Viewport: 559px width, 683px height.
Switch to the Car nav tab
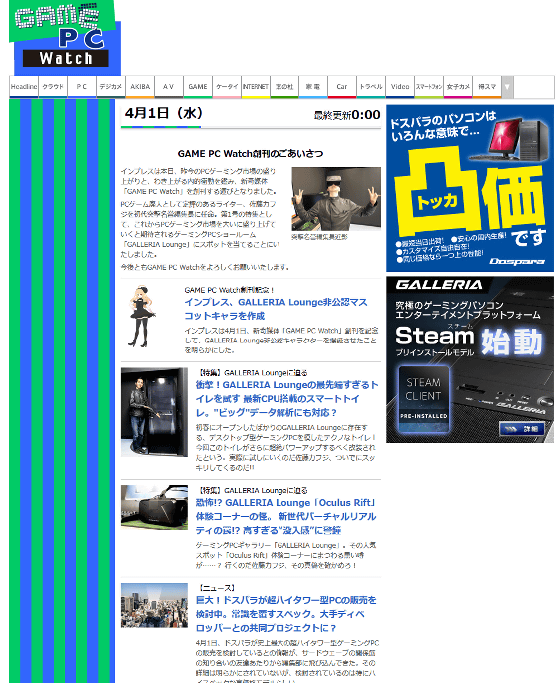click(342, 87)
